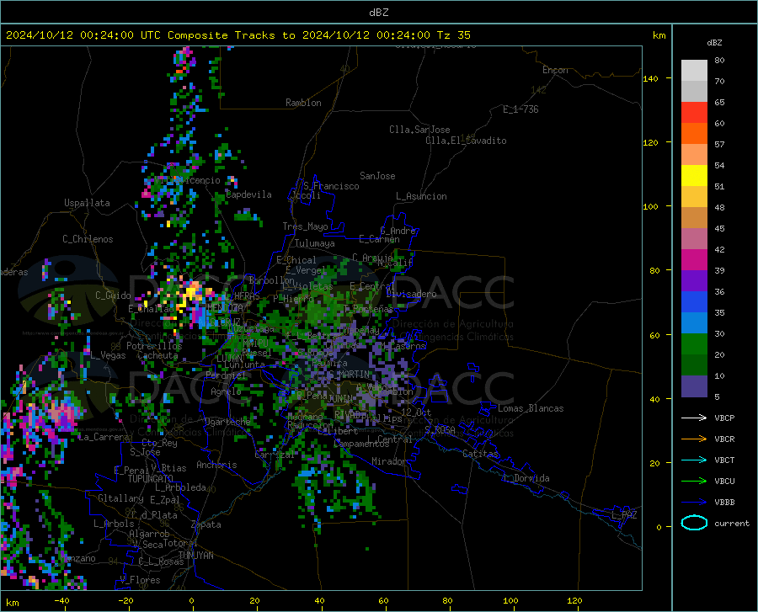The width and height of the screenshot is (758, 612).
Task: Click the 'Gltallary' map label
Action: 120,498
